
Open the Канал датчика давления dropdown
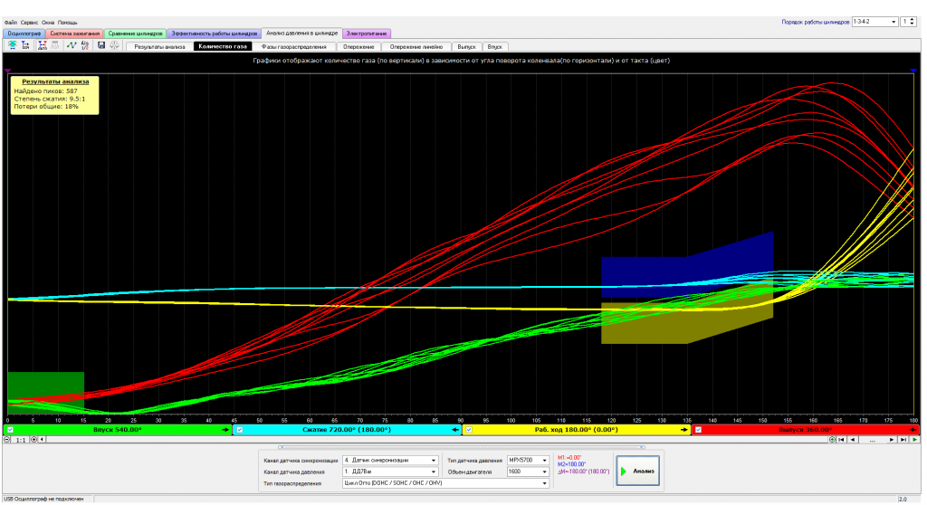coord(390,472)
